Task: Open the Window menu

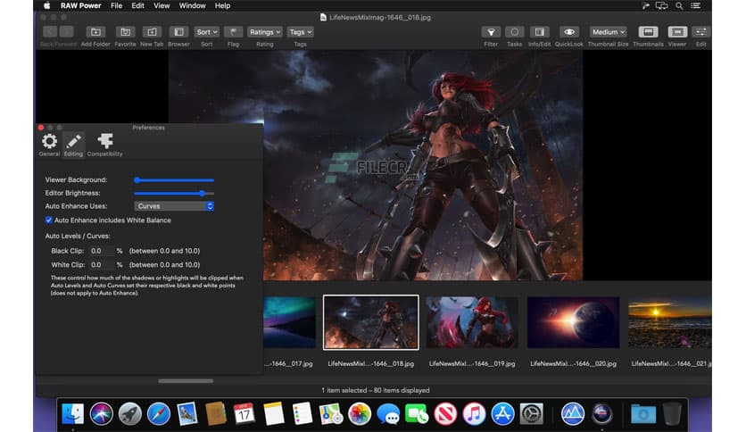Action: click(192, 5)
